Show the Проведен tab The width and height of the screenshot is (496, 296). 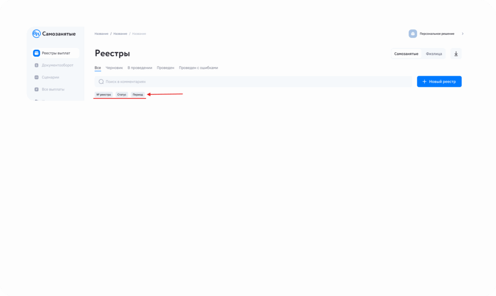click(x=166, y=68)
